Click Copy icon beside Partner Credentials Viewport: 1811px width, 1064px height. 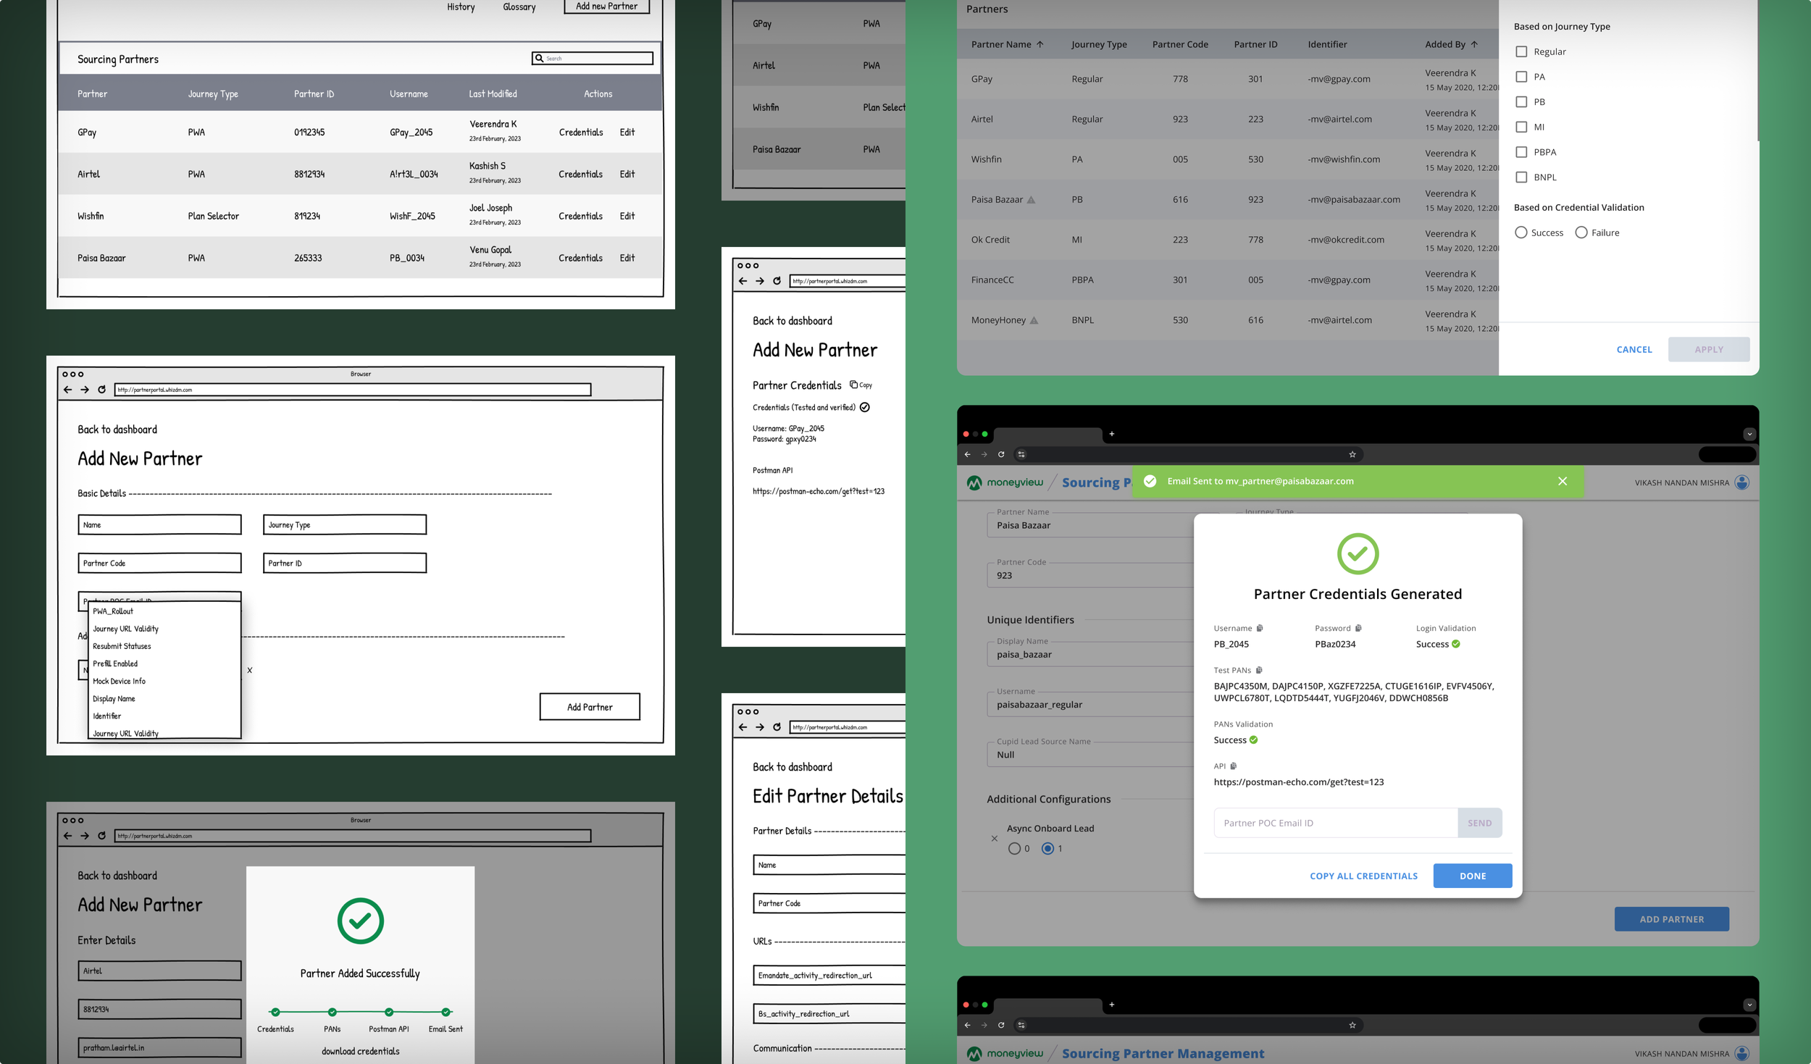pos(854,385)
